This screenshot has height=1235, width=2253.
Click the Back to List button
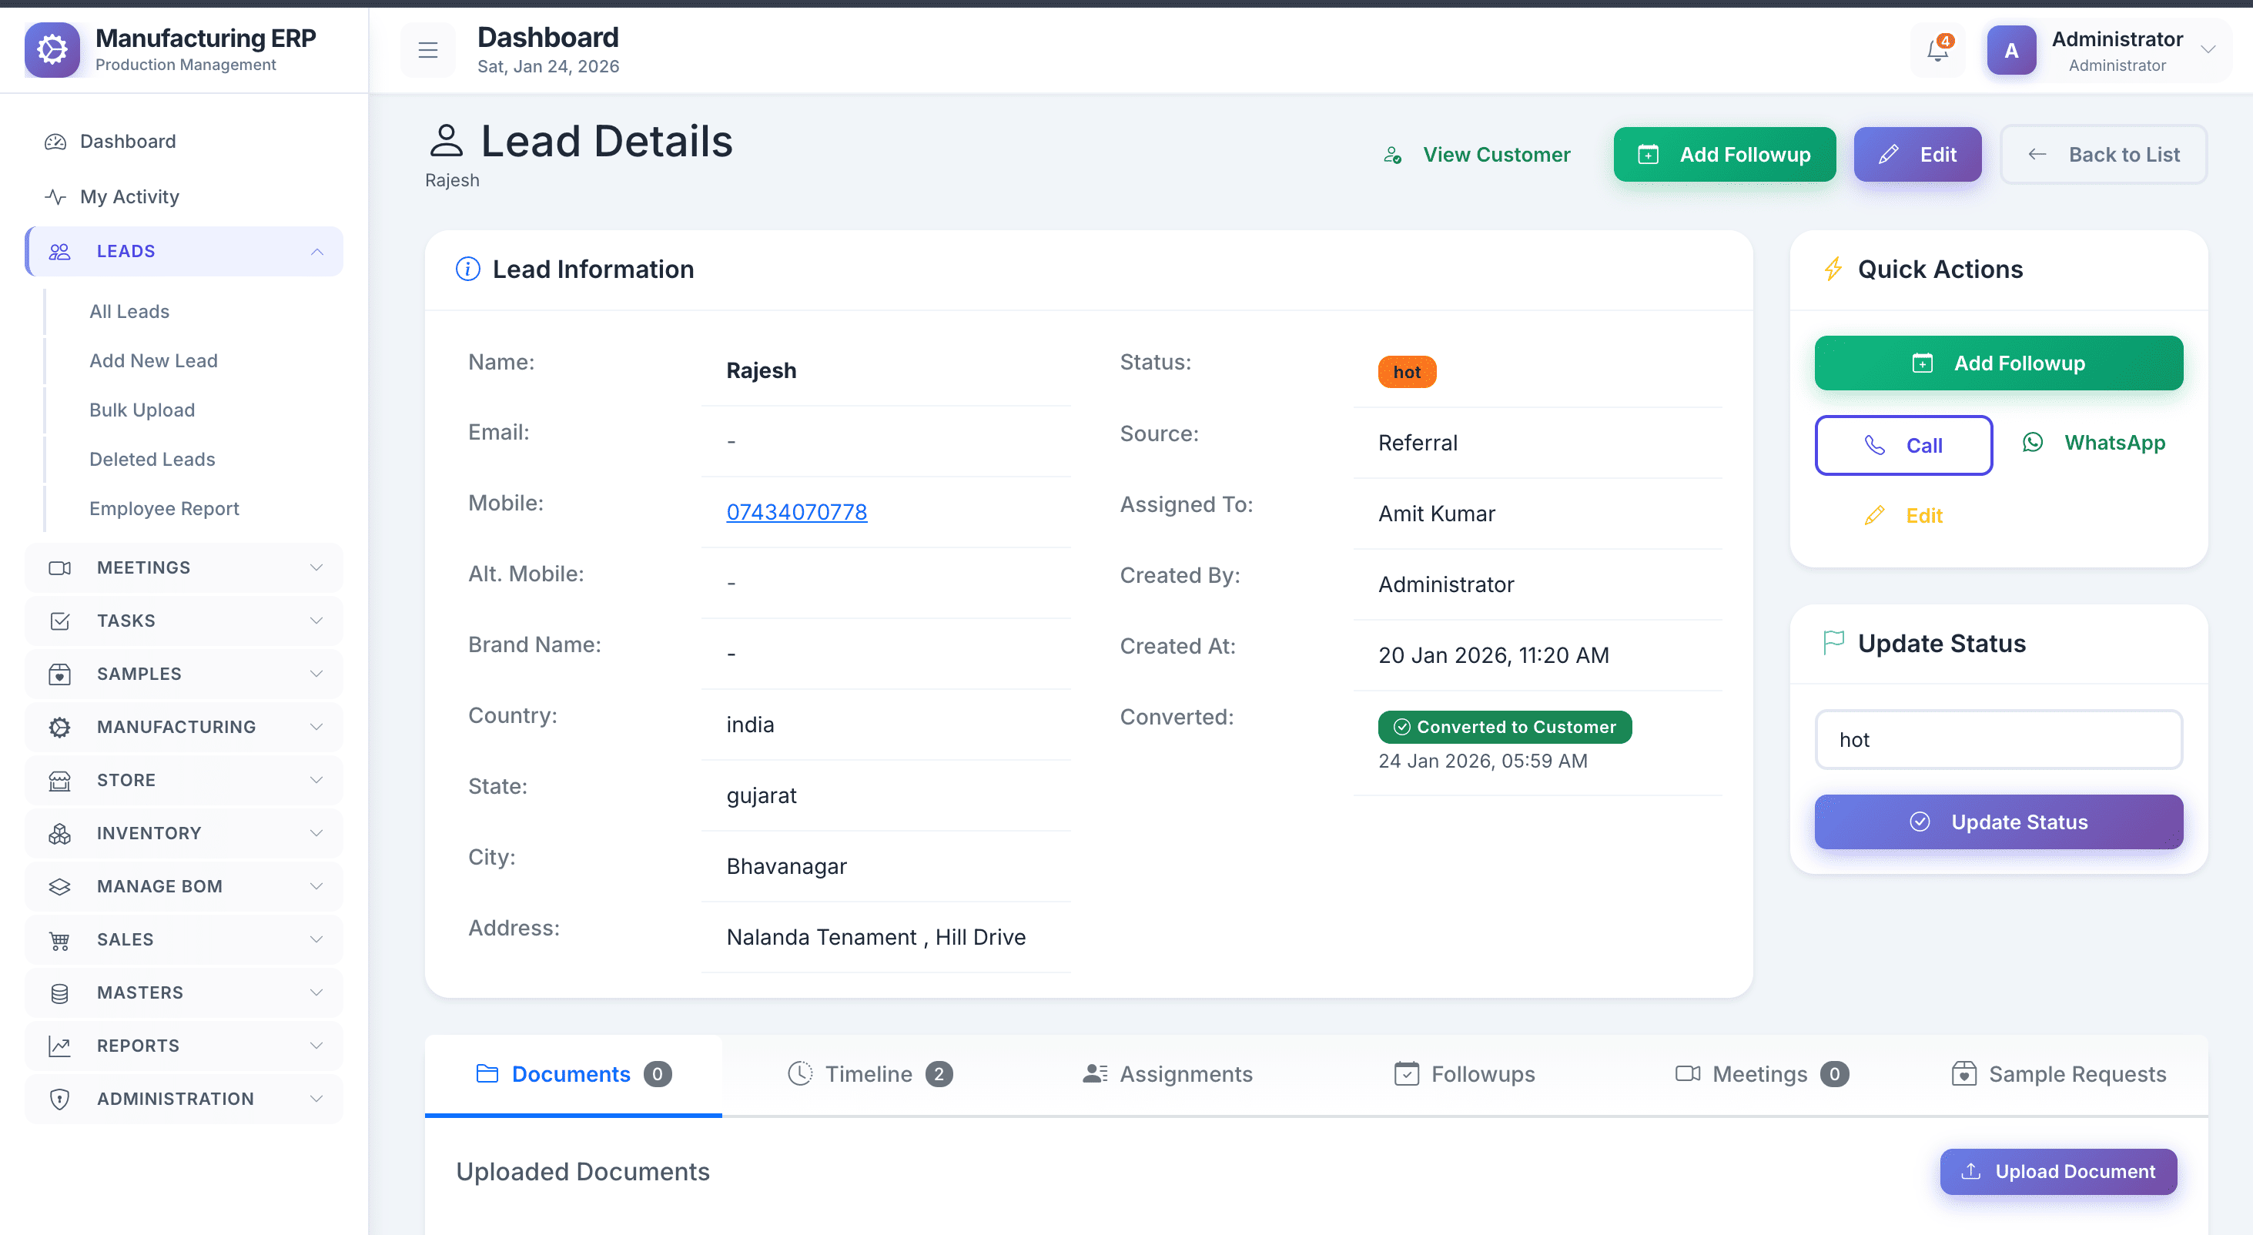[x=2104, y=155]
